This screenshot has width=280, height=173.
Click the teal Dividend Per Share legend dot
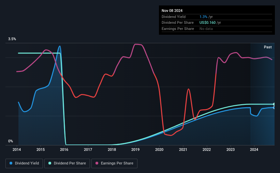pyautogui.click(x=50, y=163)
